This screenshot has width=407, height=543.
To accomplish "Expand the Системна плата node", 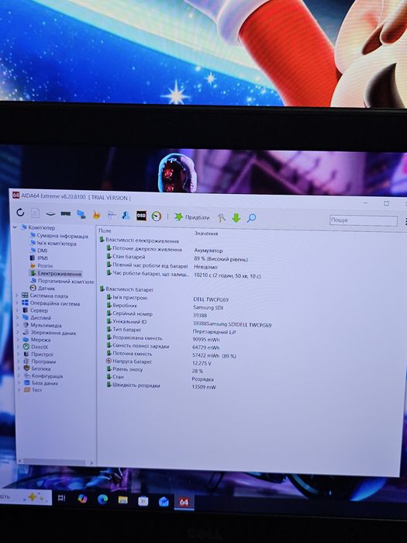I will click(x=16, y=296).
